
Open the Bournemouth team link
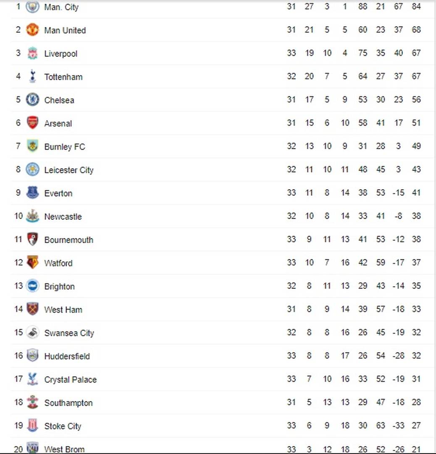coord(68,240)
